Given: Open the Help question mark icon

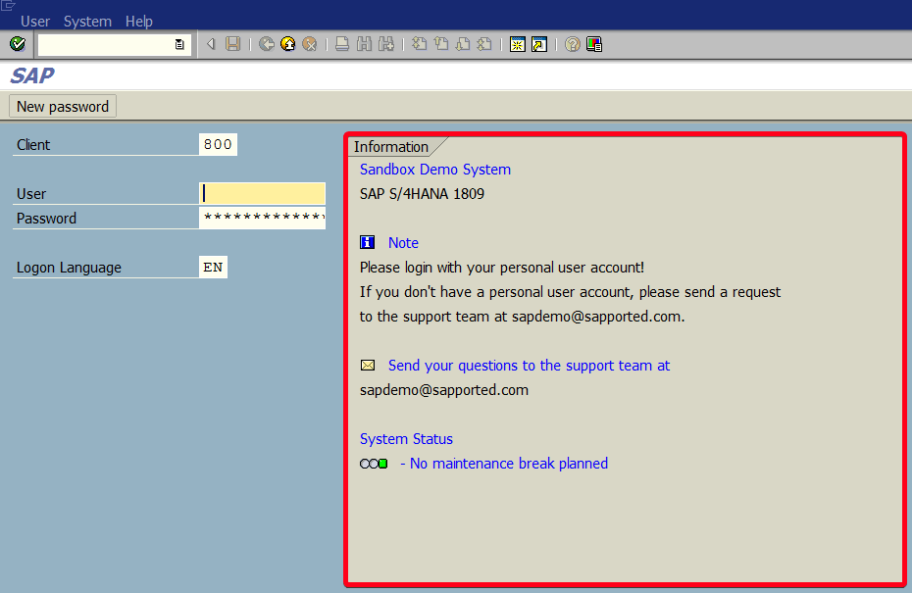Looking at the screenshot, I should [572, 44].
